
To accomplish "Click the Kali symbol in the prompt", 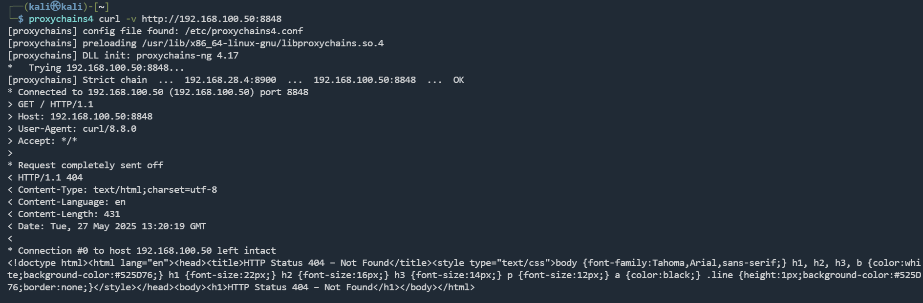I will (56, 6).
